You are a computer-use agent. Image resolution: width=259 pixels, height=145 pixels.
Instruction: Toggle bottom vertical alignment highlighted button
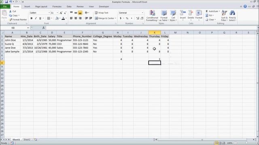(x=80, y=12)
